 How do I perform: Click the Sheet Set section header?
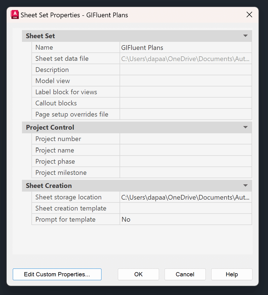pyautogui.click(x=40, y=36)
